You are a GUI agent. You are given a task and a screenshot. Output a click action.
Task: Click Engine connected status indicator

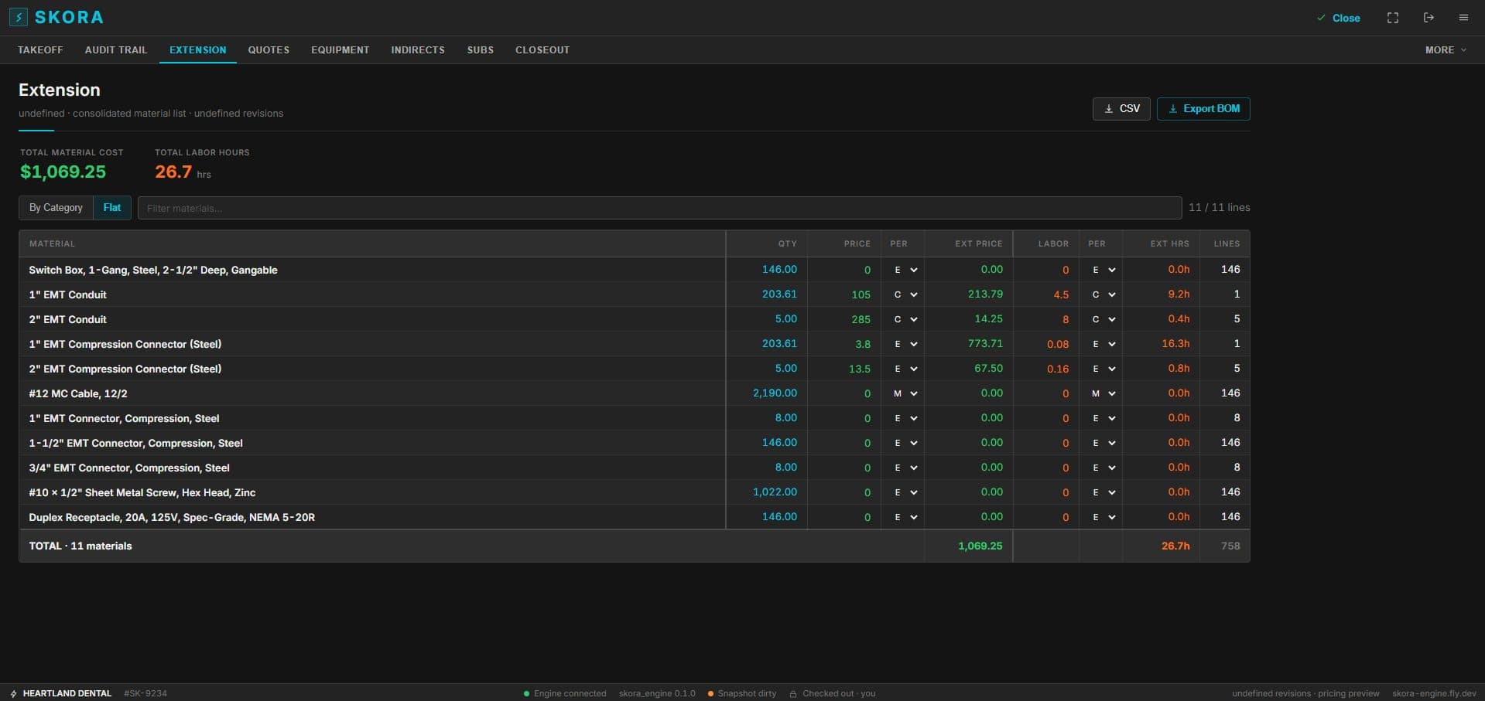pyautogui.click(x=565, y=693)
